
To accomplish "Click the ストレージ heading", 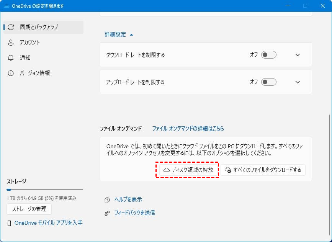I will pos(16,181).
